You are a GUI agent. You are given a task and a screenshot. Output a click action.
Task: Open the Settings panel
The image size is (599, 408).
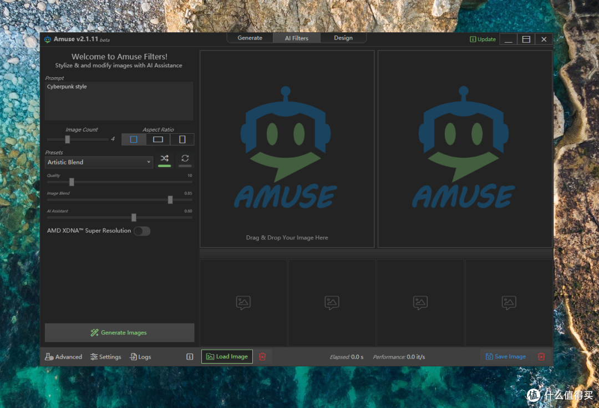106,357
